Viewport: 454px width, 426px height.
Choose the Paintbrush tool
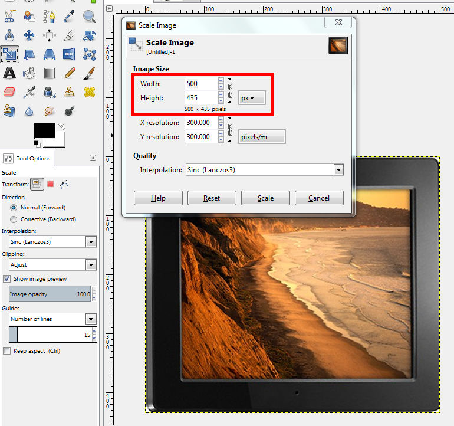coord(89,73)
